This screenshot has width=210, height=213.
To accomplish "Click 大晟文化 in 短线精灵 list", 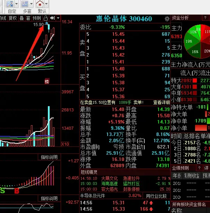I will point(109,178).
